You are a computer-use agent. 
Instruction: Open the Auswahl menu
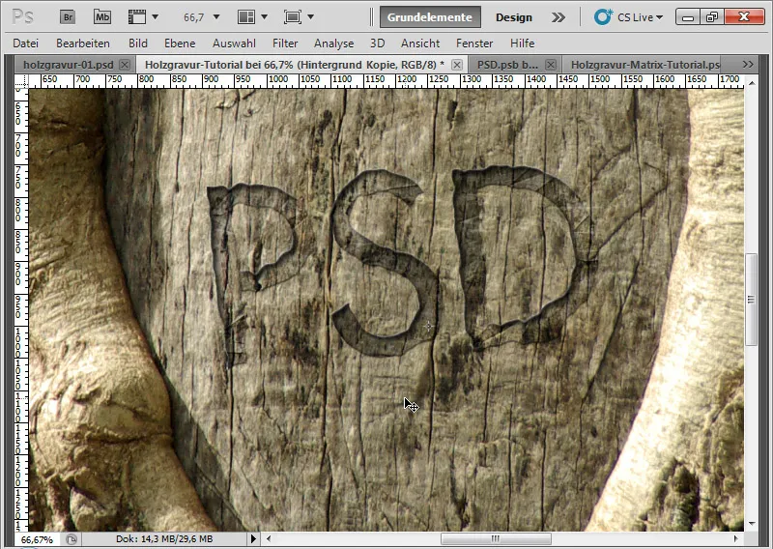(234, 43)
